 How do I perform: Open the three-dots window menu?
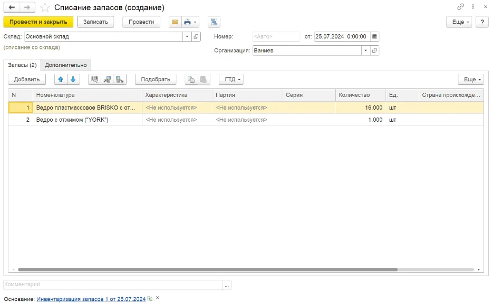click(x=473, y=7)
